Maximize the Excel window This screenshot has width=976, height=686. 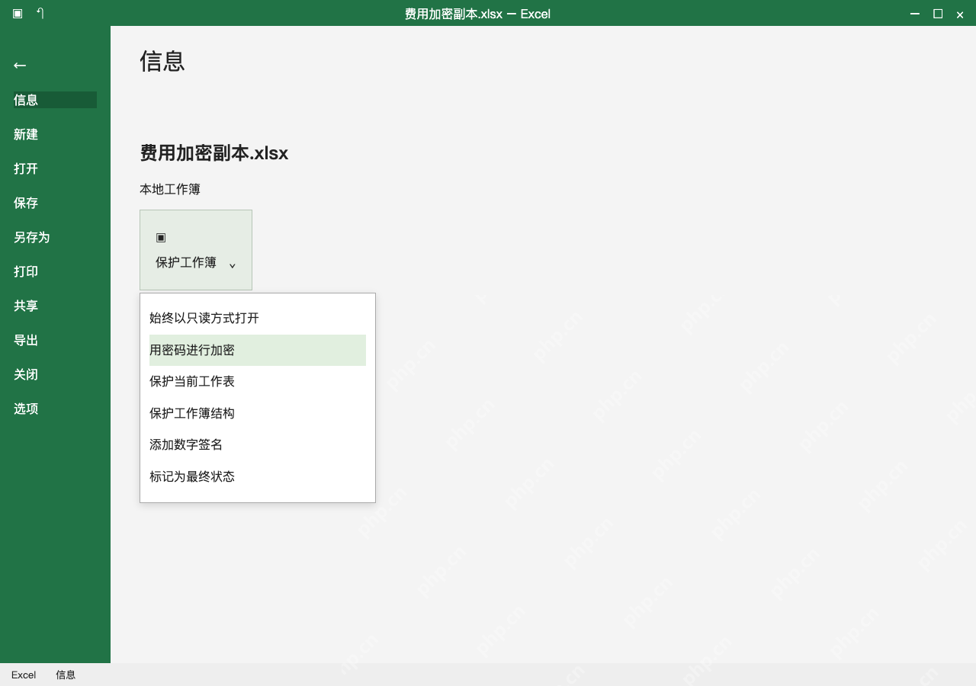click(x=938, y=14)
